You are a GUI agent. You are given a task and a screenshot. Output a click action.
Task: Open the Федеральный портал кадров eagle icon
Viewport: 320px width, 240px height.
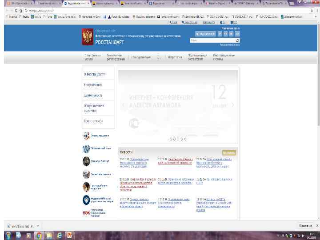[x=86, y=200]
